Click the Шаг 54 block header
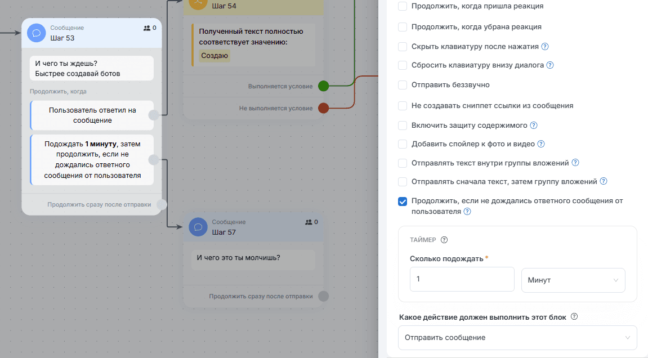Image resolution: width=648 pixels, height=358 pixels. point(253,7)
